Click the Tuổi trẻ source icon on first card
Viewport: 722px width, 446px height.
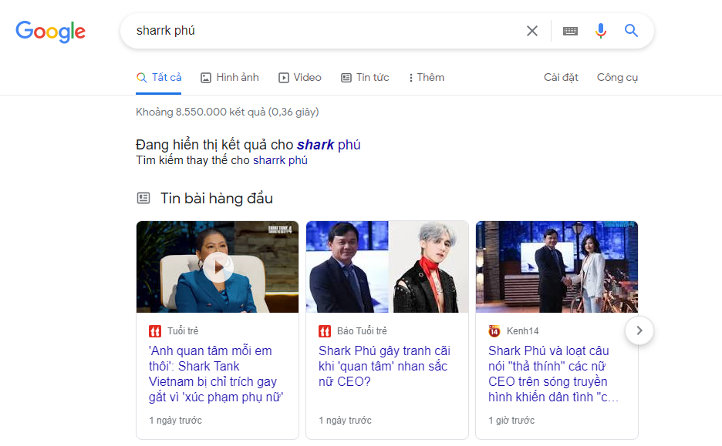[x=155, y=331]
